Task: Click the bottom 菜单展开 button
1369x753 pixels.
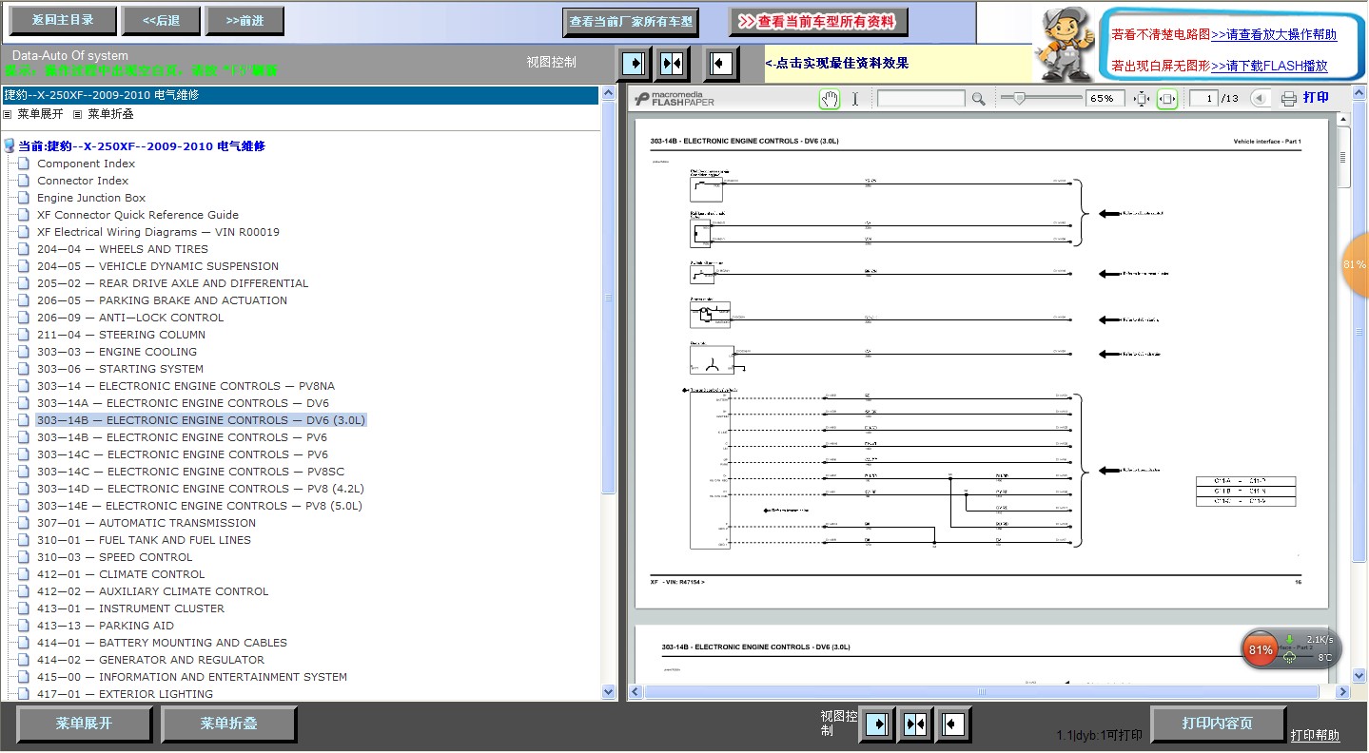Action: [85, 724]
